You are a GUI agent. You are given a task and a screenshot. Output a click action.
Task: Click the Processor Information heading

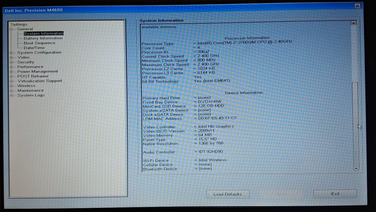coord(247,38)
